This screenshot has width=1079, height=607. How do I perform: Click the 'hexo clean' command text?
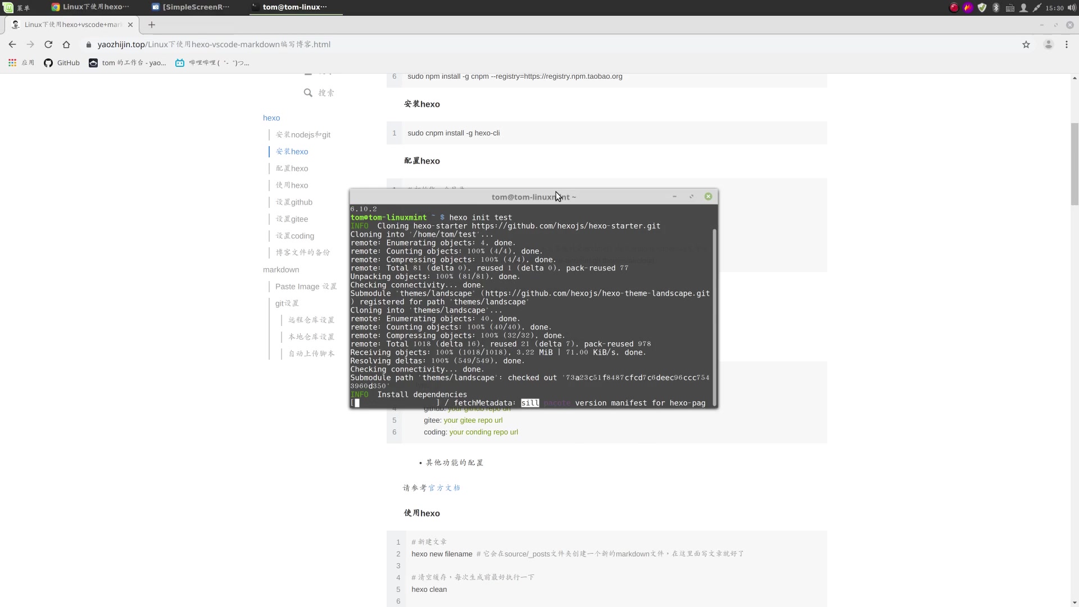coord(429,590)
